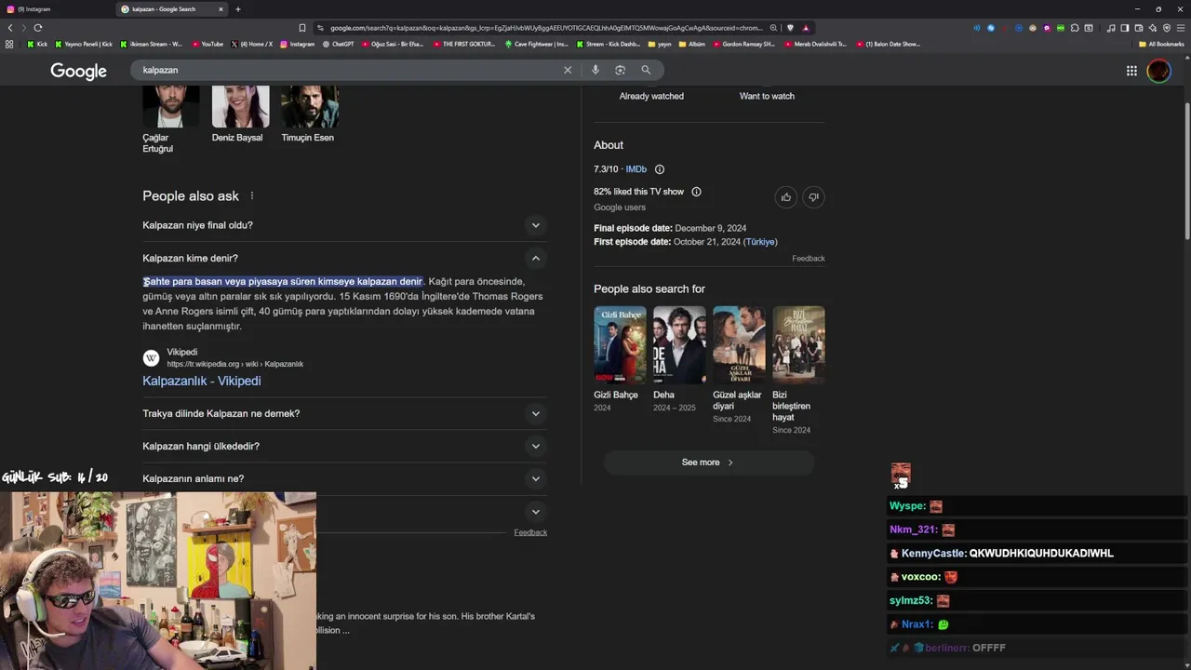Expand 'Kalpazanın anlamı ne?' question
This screenshot has height=670, width=1191.
coord(344,478)
